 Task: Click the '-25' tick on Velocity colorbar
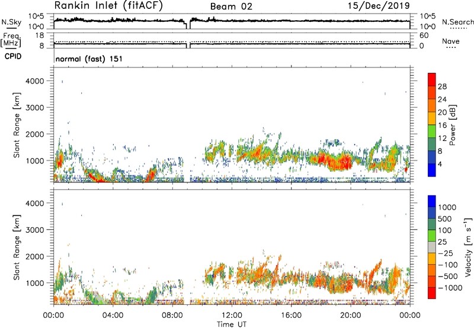[446, 253]
